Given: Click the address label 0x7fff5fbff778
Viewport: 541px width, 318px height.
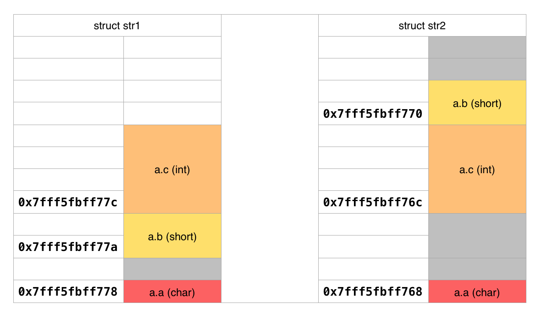Looking at the screenshot, I should 68,292.
